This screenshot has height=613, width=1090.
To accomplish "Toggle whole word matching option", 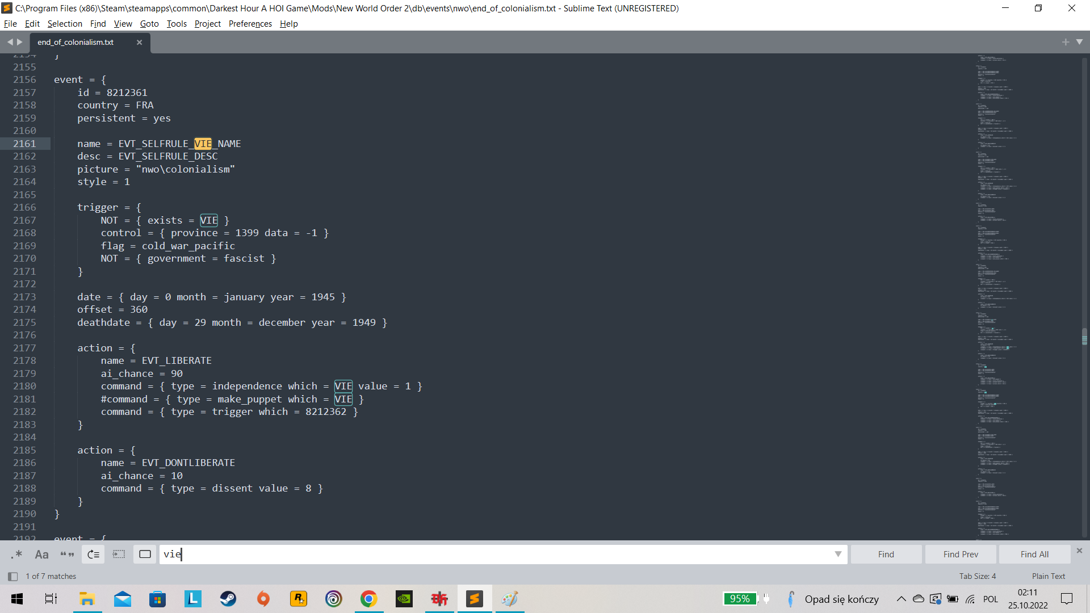I will click(x=67, y=555).
